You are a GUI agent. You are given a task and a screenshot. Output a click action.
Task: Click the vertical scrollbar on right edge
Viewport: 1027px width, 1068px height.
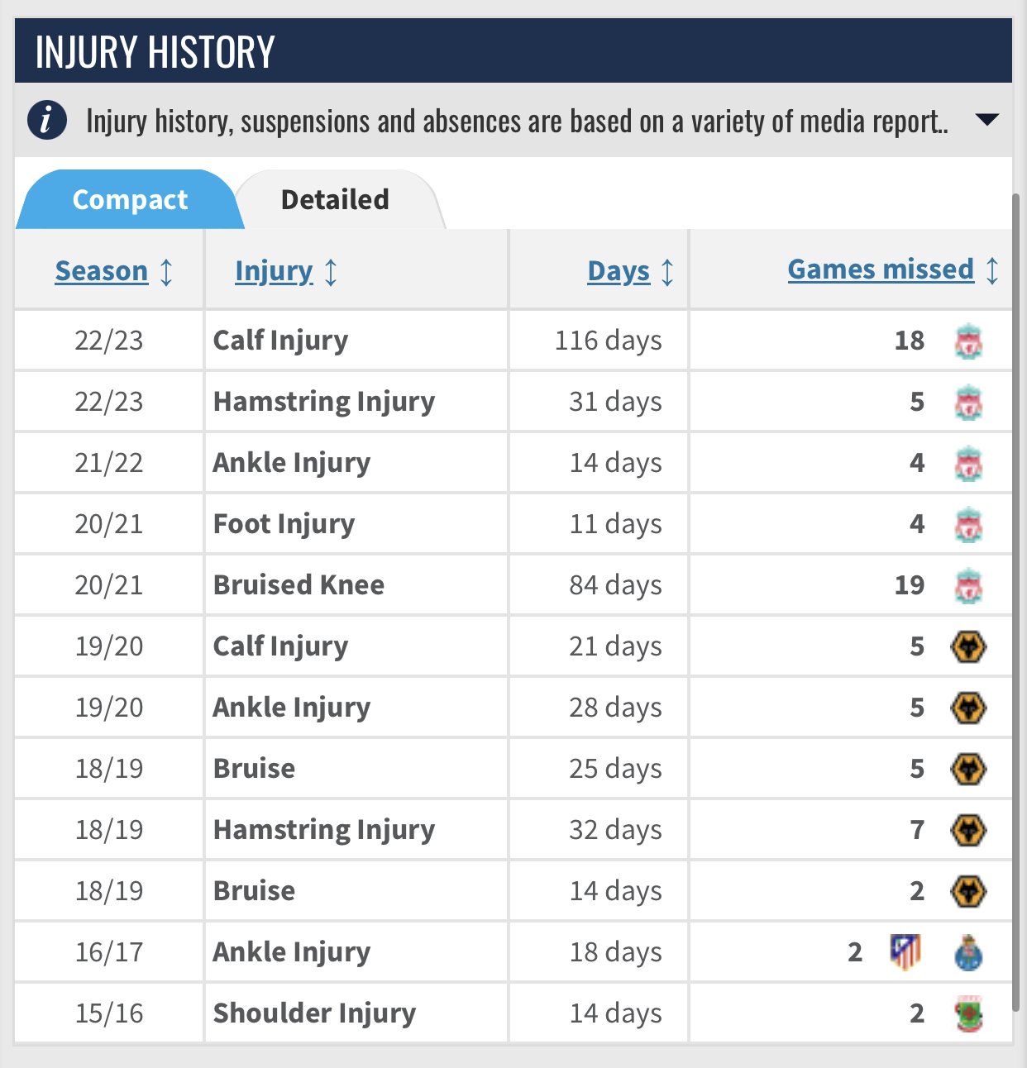1016,579
